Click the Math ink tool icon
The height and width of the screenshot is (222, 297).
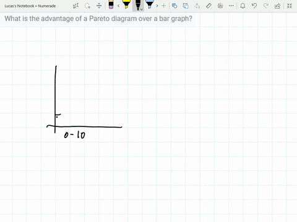pyautogui.click(x=220, y=6)
